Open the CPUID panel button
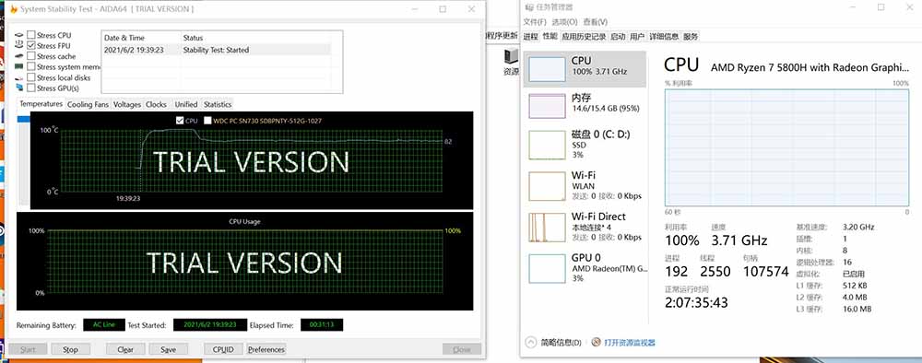922x363 pixels. [223, 349]
